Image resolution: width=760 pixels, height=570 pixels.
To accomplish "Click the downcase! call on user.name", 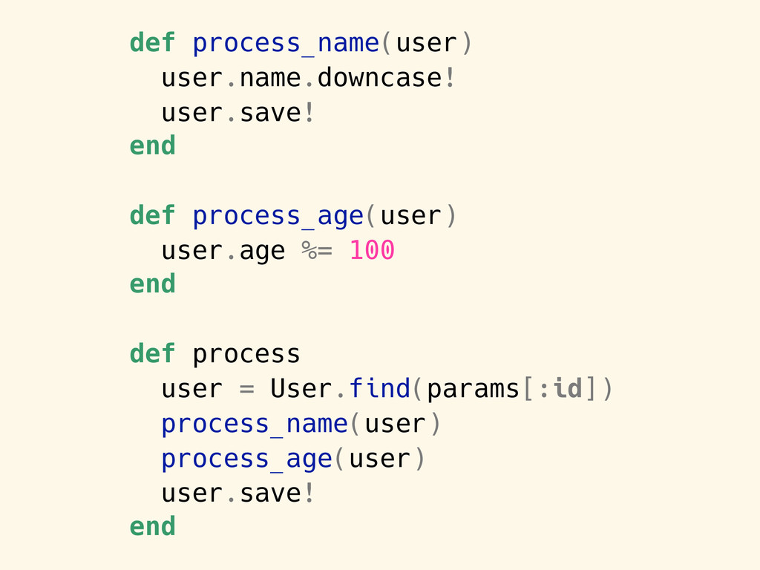I will click(386, 78).
